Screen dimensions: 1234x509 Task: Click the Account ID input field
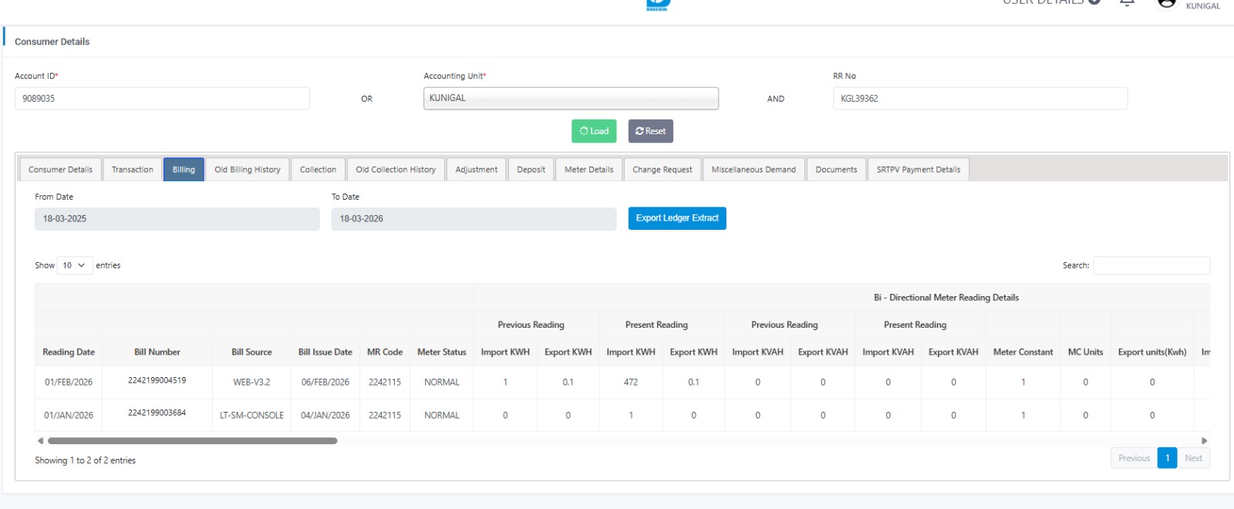(162, 99)
